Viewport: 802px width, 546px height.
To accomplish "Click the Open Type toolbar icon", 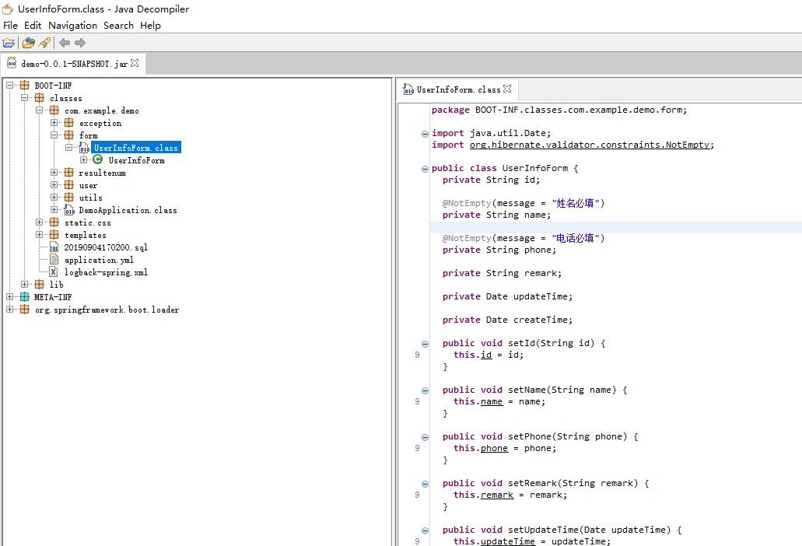I will pos(29,43).
